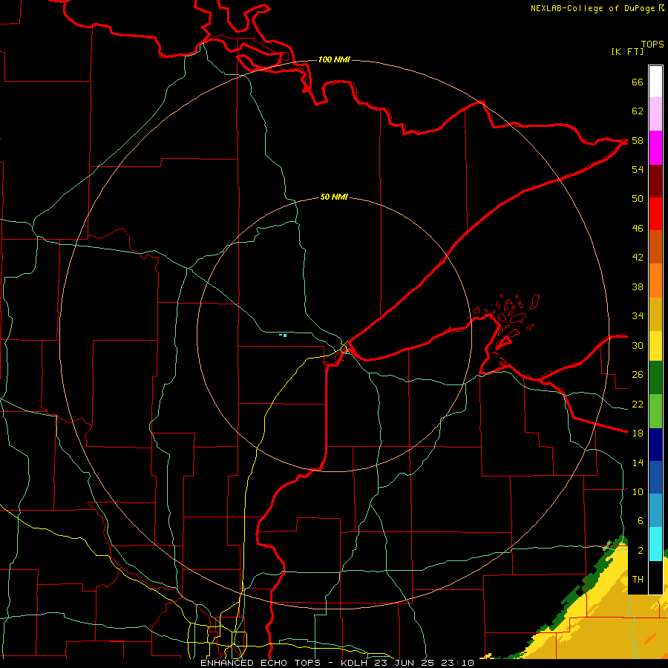
Task: Click the medium blue legend swatch
Action: click(x=655, y=477)
